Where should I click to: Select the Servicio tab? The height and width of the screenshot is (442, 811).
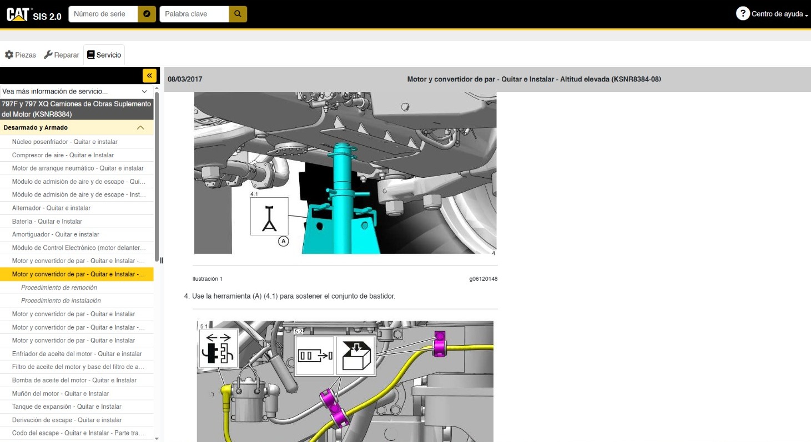(104, 55)
